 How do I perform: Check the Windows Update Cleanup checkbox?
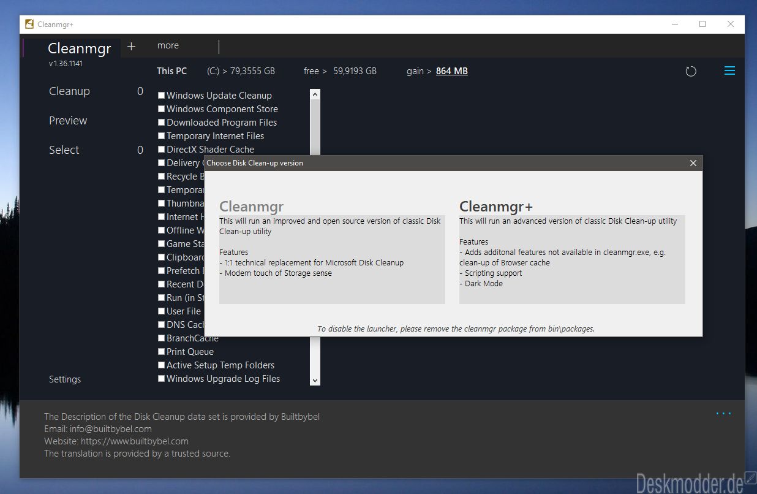point(161,96)
